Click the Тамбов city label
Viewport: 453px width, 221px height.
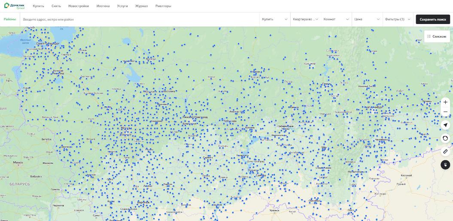(x=168, y=184)
